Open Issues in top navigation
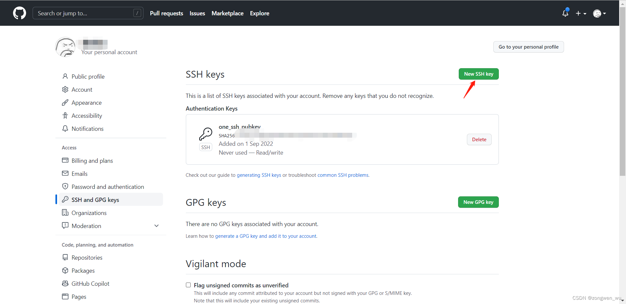 pyautogui.click(x=197, y=13)
